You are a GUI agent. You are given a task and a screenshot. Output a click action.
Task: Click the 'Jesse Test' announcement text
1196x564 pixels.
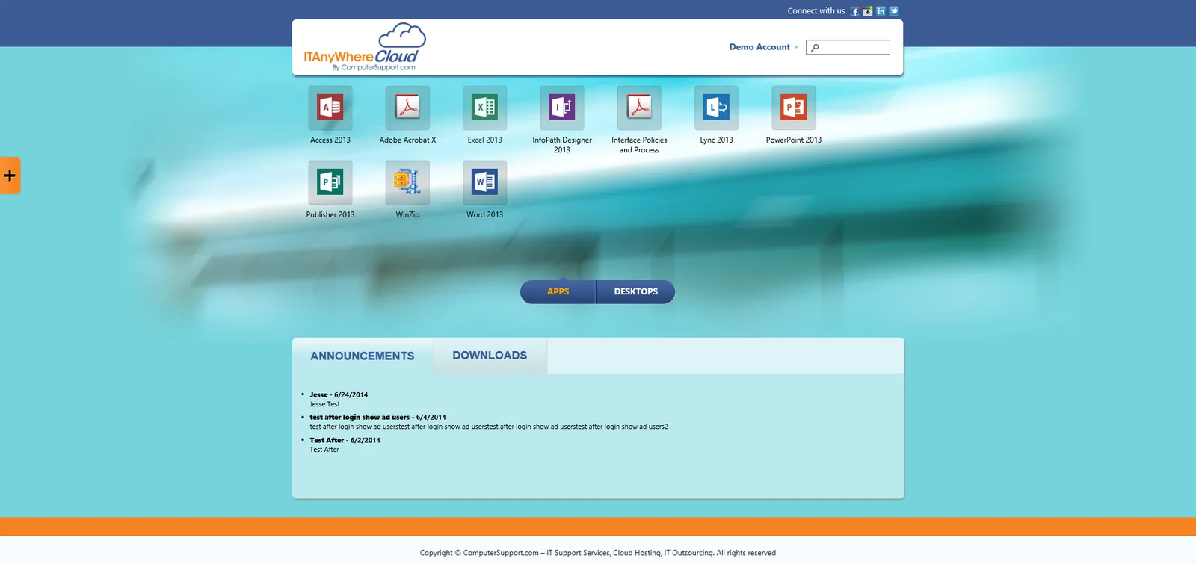pyautogui.click(x=324, y=404)
